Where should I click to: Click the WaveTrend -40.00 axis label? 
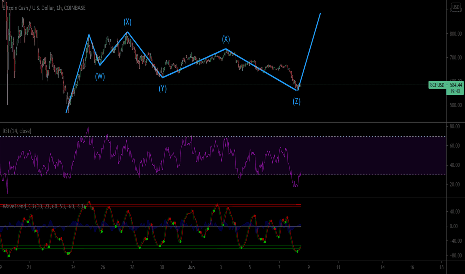coord(455,241)
